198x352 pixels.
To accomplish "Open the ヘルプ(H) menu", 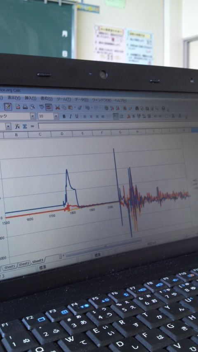I will [121, 100].
